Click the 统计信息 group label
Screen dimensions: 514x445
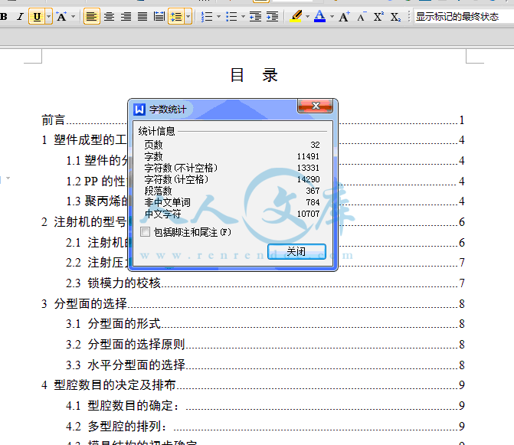click(157, 131)
